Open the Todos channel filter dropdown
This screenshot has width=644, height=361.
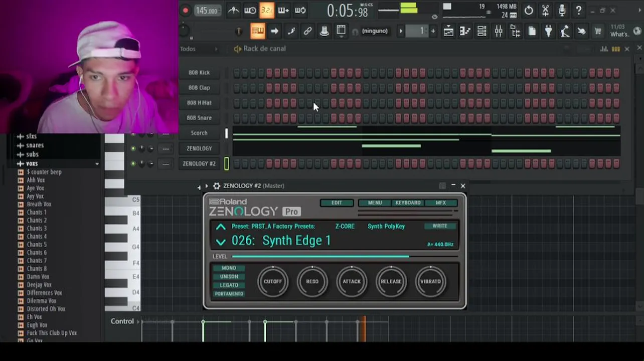click(x=199, y=49)
